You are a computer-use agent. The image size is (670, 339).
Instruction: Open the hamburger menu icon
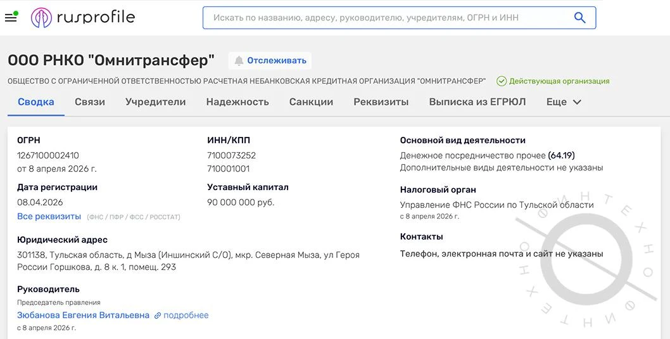(11, 18)
